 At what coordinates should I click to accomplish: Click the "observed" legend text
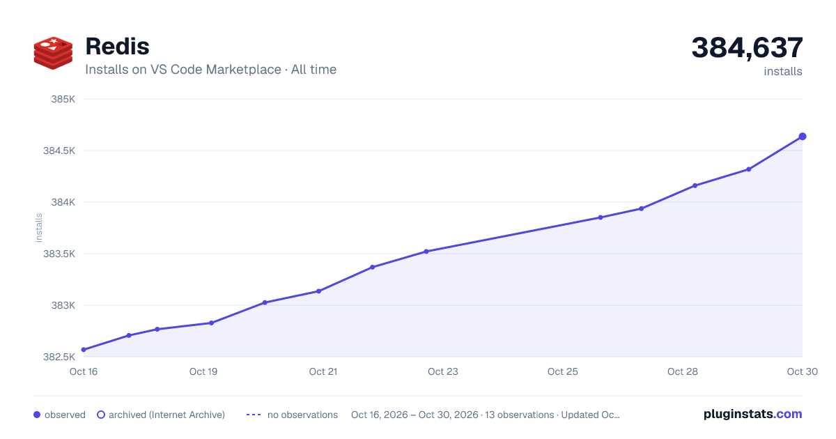65,415
